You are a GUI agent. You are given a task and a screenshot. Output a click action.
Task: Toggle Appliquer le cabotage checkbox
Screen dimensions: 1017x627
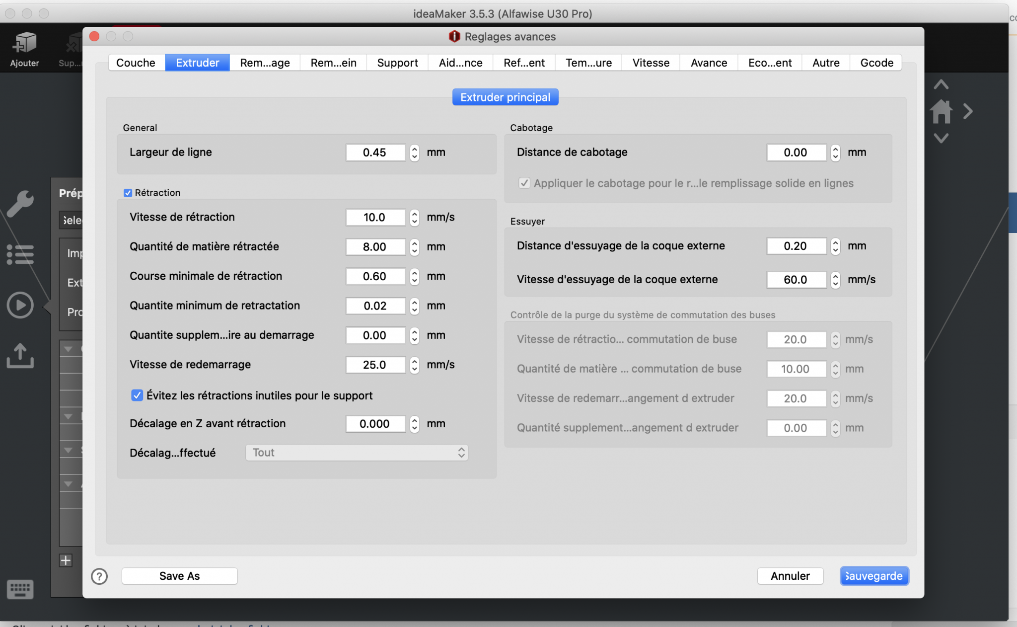pyautogui.click(x=524, y=183)
